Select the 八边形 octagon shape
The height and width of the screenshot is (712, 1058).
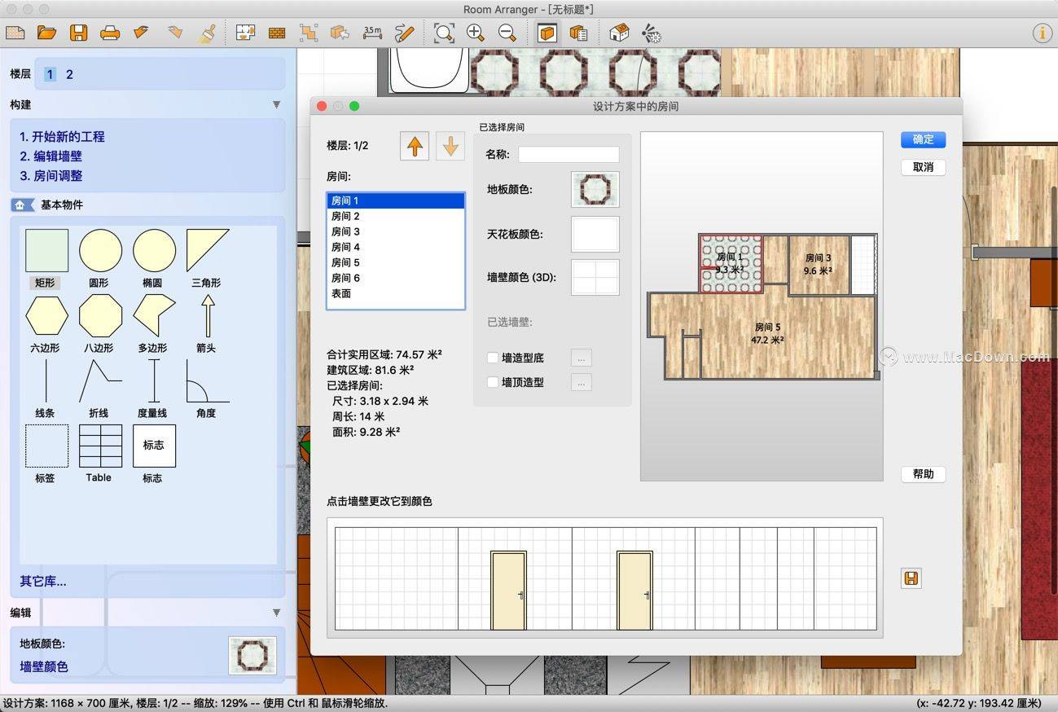[100, 316]
